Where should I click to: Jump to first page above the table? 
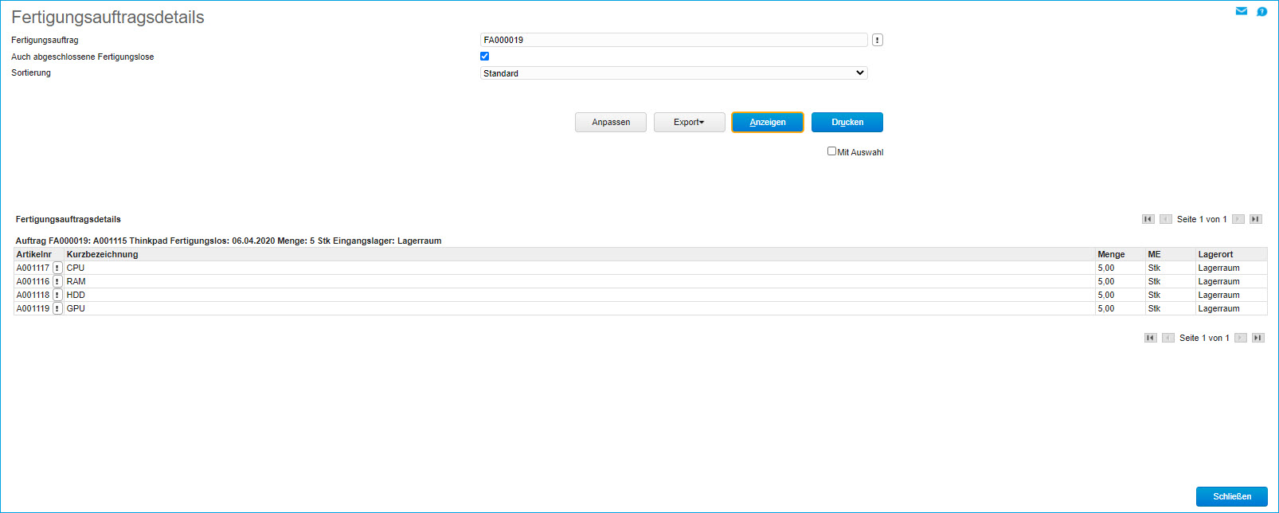1148,219
